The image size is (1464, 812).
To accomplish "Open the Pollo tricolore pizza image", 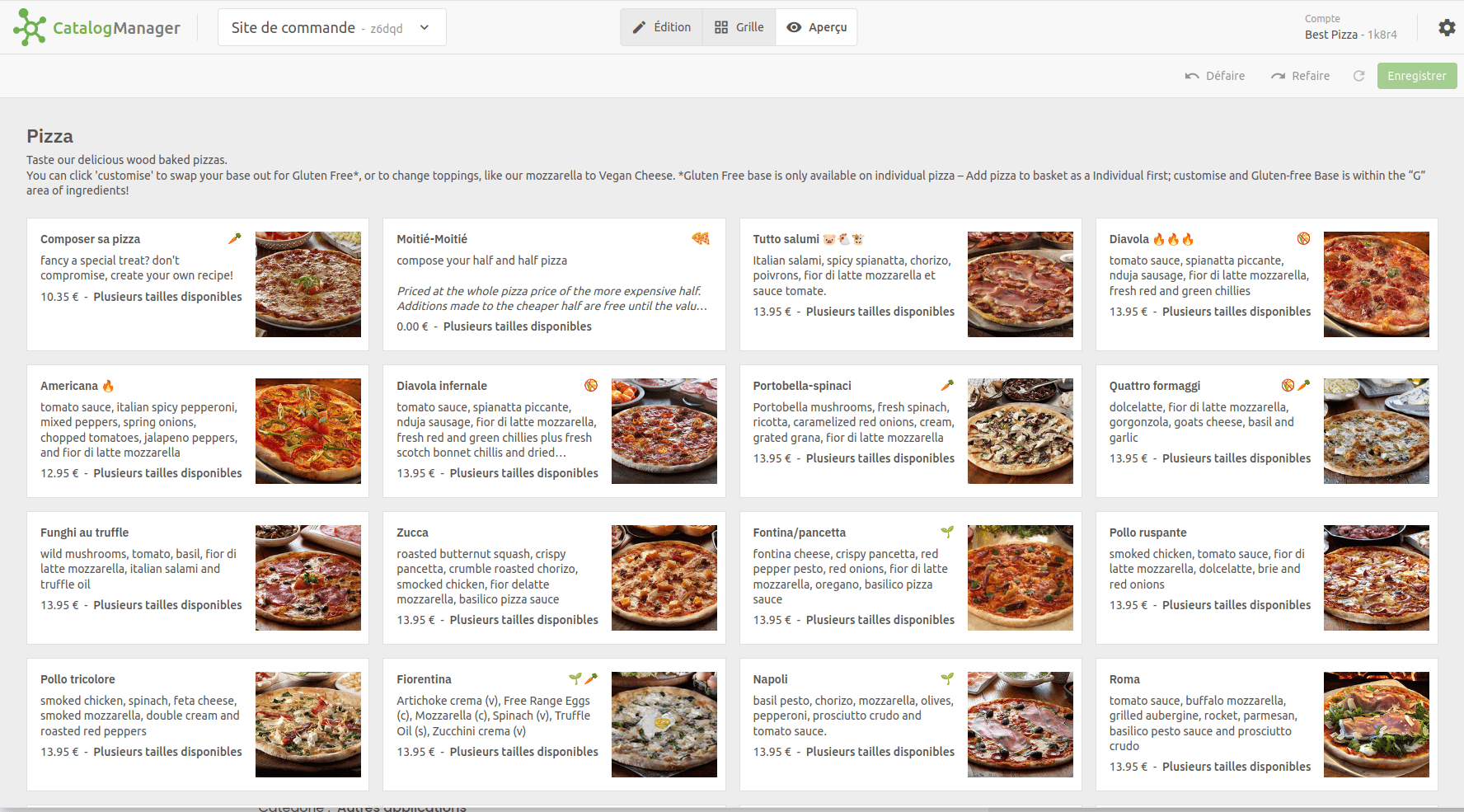I will click(x=308, y=725).
